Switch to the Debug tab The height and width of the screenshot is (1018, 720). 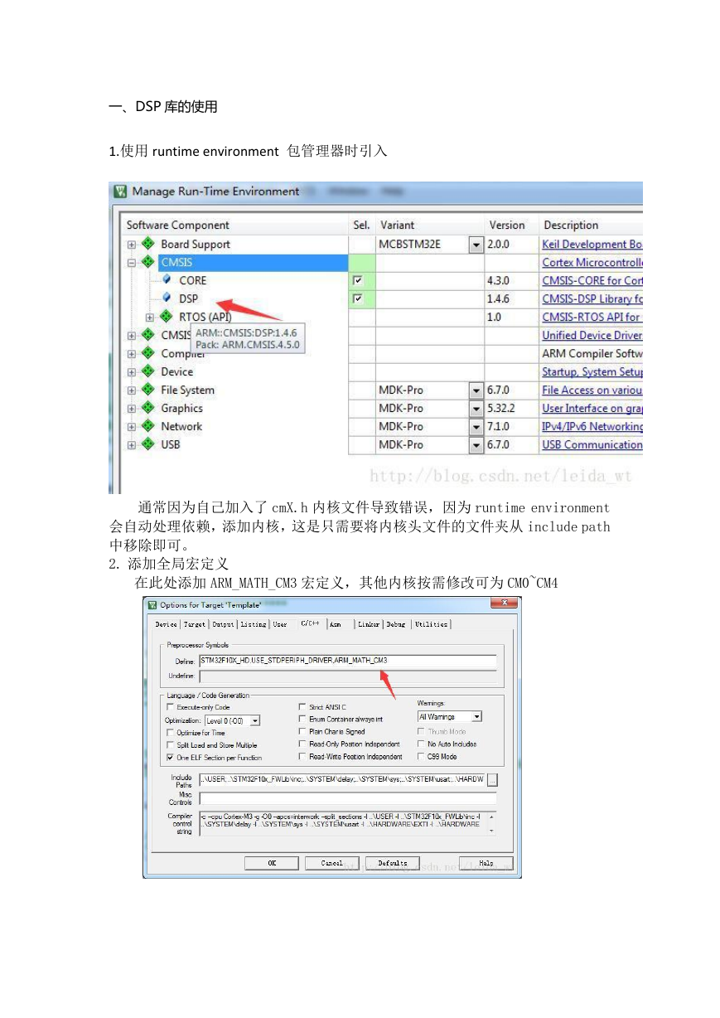(x=396, y=624)
